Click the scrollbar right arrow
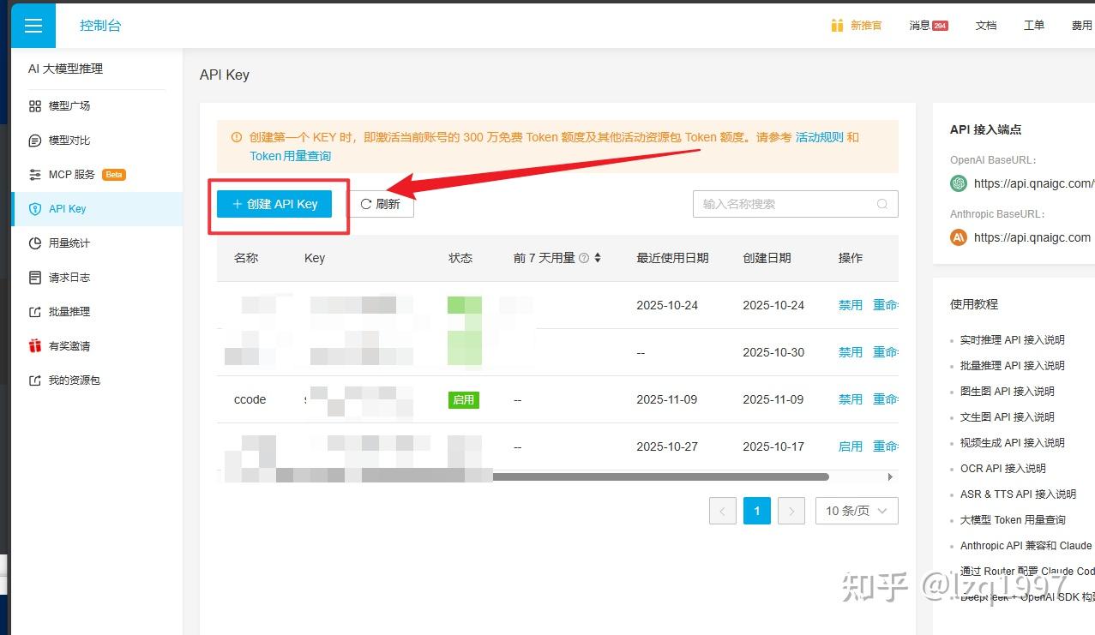This screenshot has height=635, width=1095. 890,476
